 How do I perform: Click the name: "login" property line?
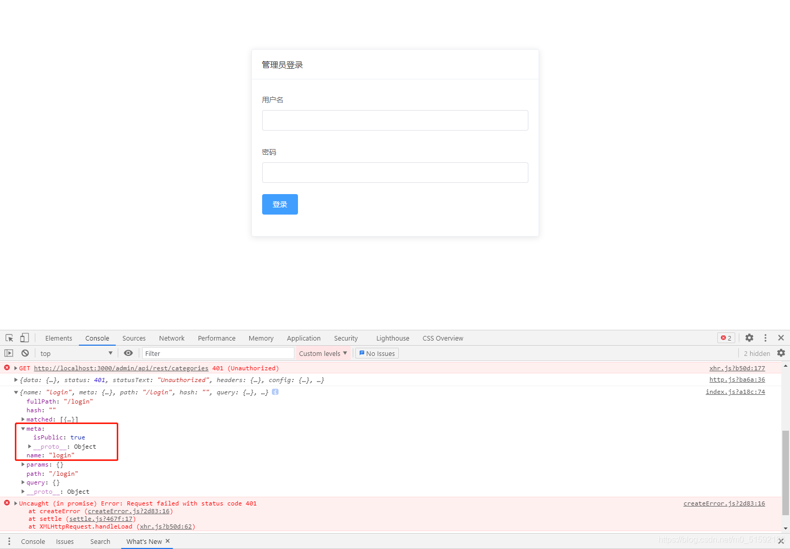point(51,455)
